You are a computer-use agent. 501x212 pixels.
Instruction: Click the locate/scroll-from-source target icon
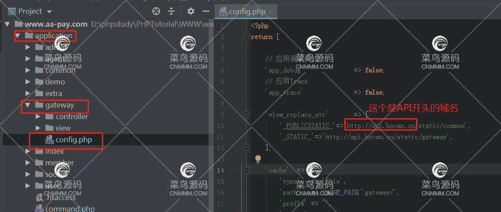pos(156,12)
